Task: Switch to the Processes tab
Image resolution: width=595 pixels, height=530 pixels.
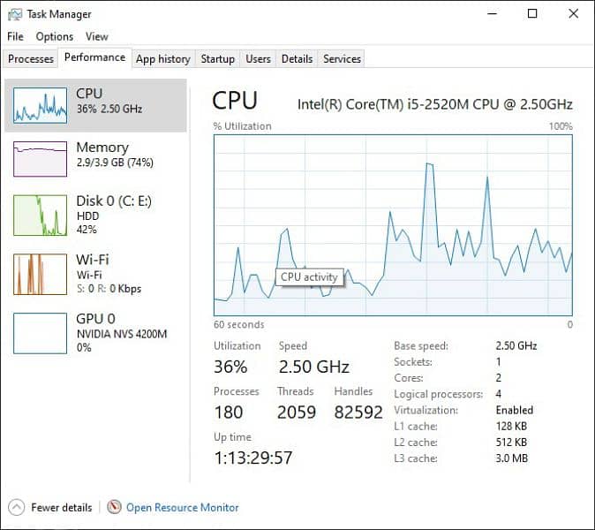Action: click(x=31, y=58)
